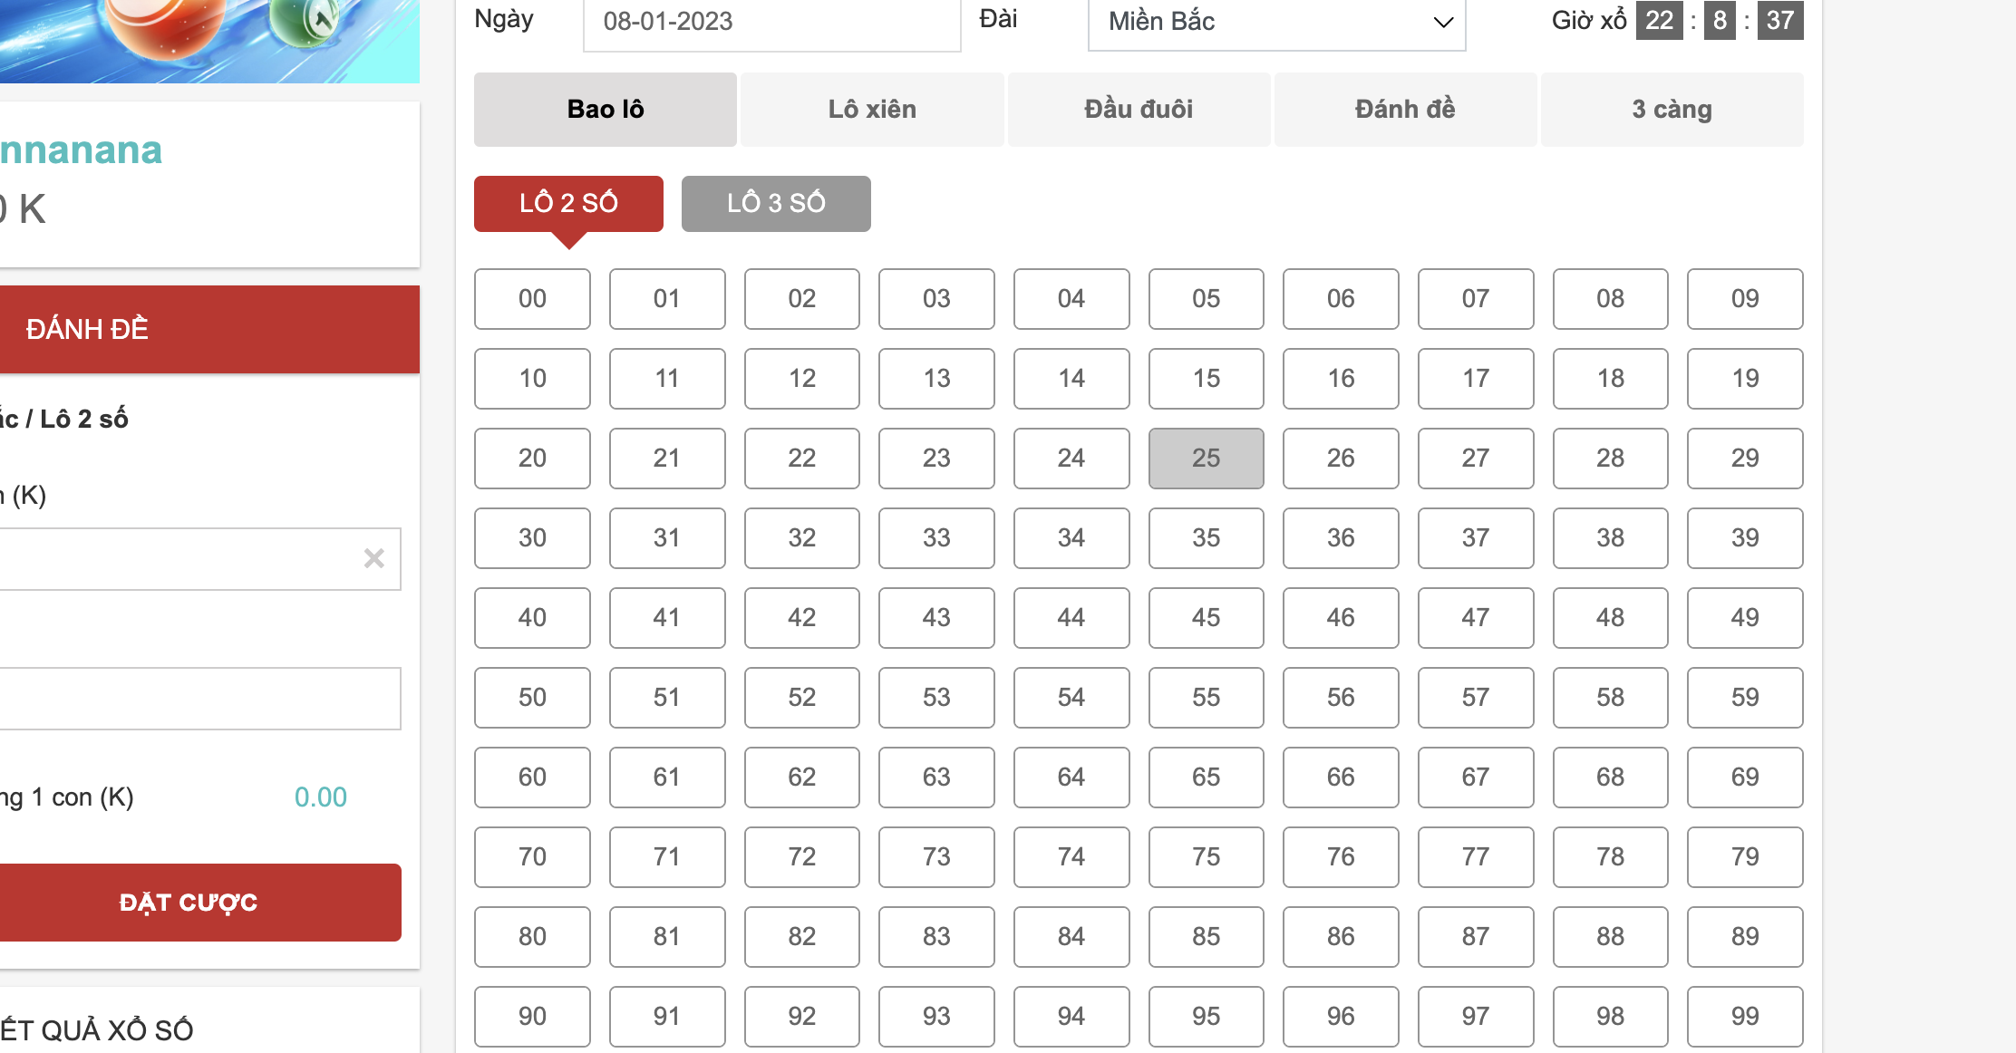Open the date field showing 08-01-2023
The height and width of the screenshot is (1053, 2016).
point(771,23)
